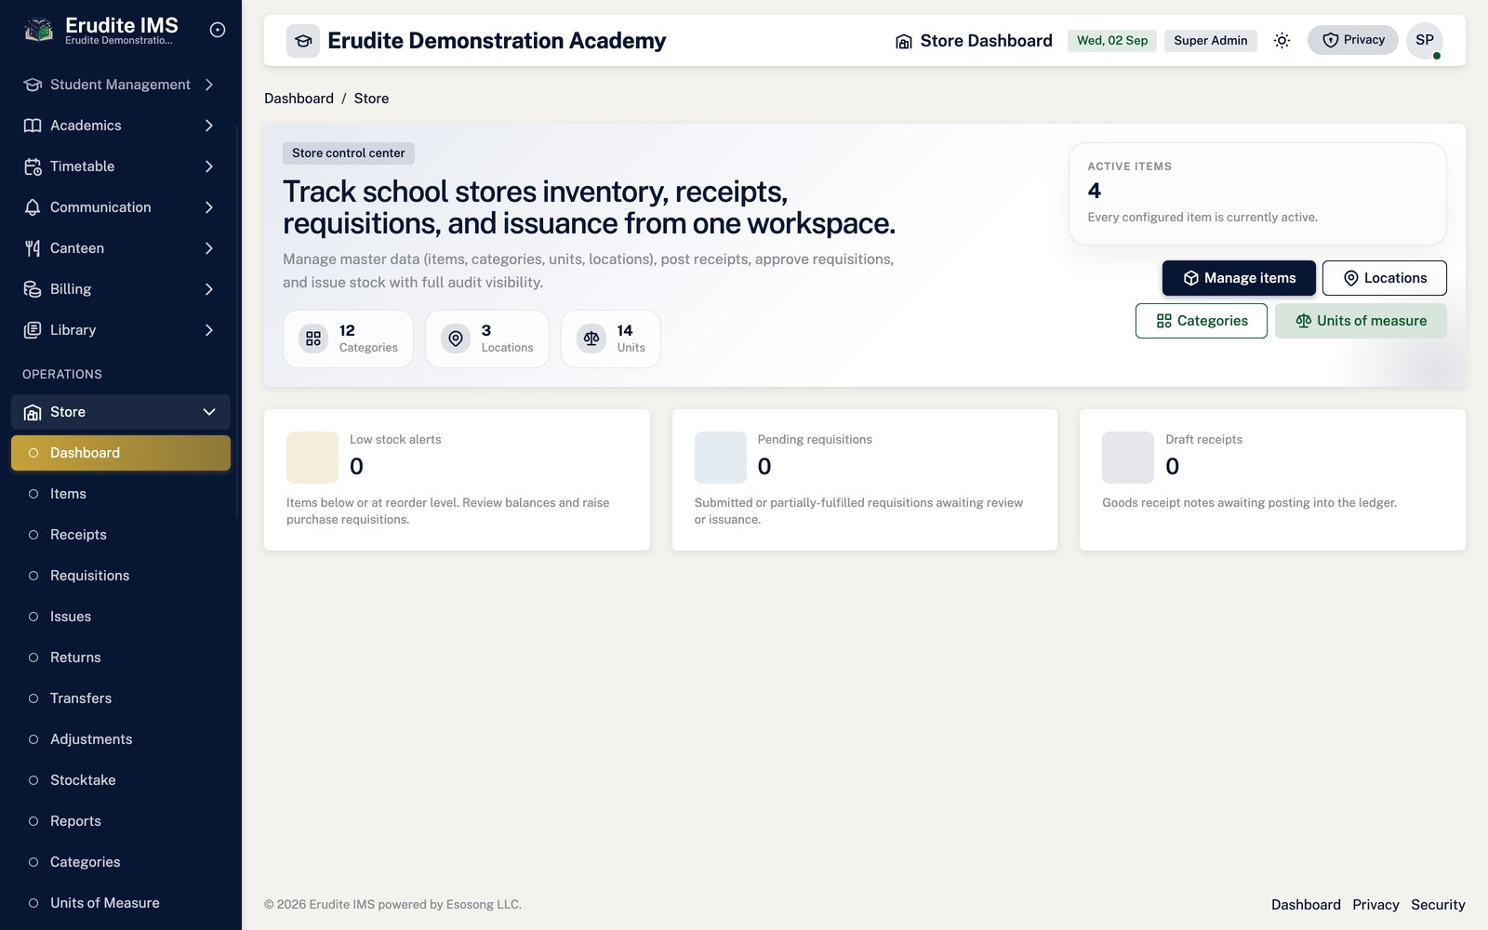This screenshot has width=1488, height=930.
Task: Click the Canteen utensils icon in sidebar
Action: pyautogui.click(x=33, y=248)
